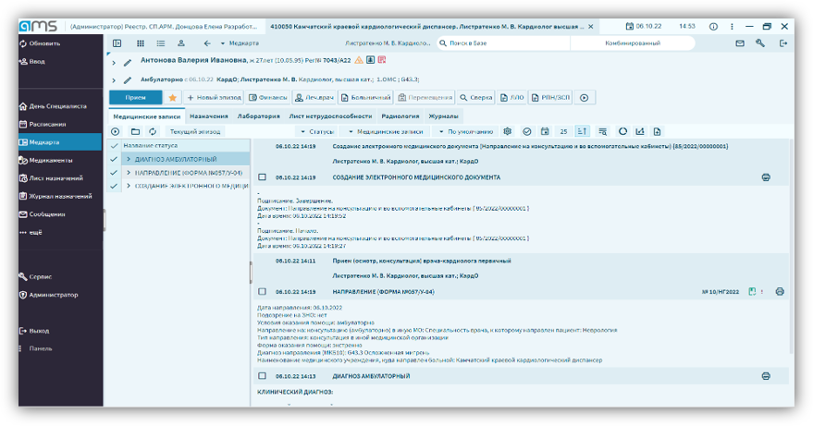Click the back arrow icon
This screenshot has height=426, width=813.
pyautogui.click(x=207, y=43)
